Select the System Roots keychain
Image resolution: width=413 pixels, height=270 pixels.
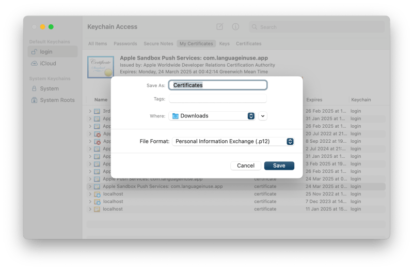[53, 100]
